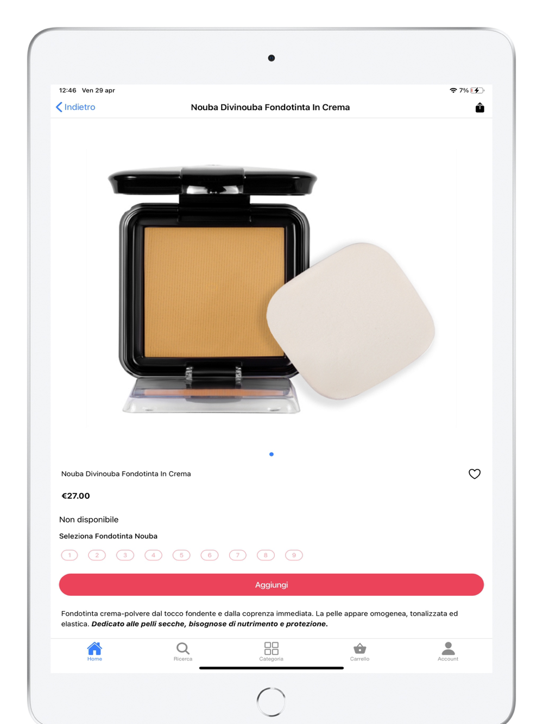
Task: Tap the share icon in header
Action: point(479,107)
